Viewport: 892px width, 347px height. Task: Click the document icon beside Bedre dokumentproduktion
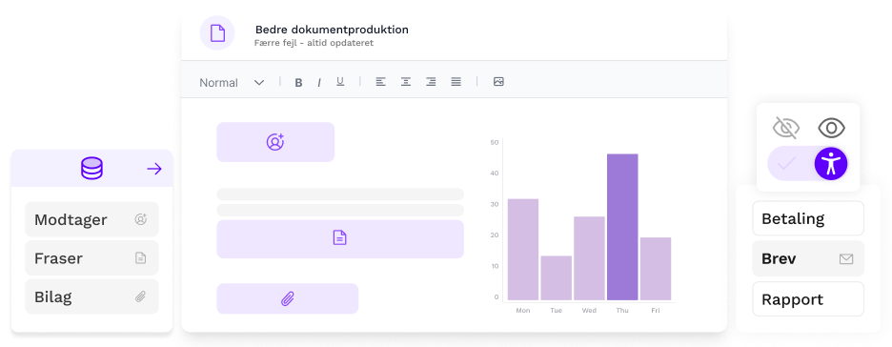217,33
